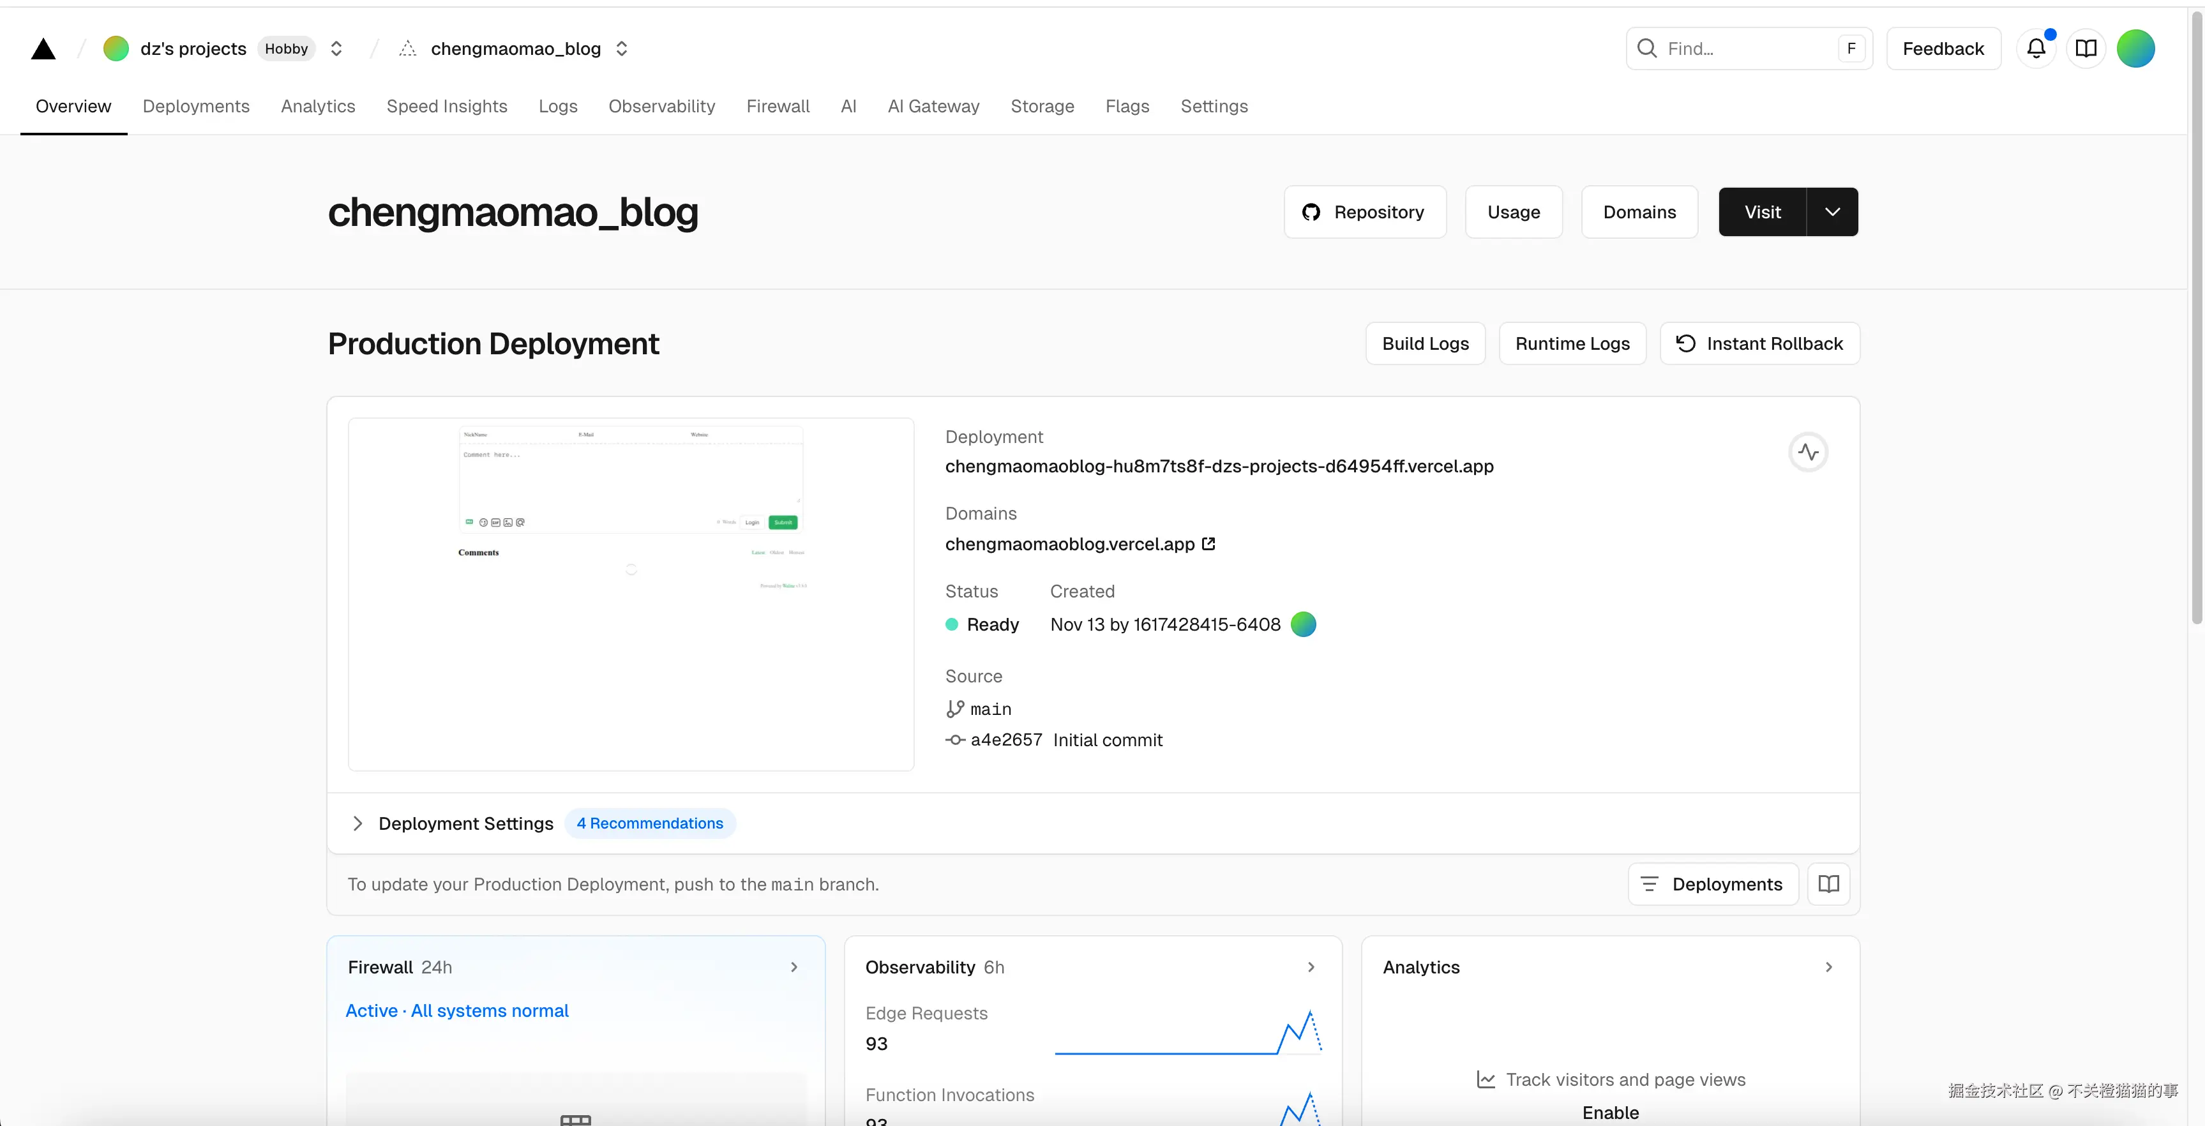Switch to the Deployments tab
Viewport: 2205px width, 1126px height.
tap(196, 106)
